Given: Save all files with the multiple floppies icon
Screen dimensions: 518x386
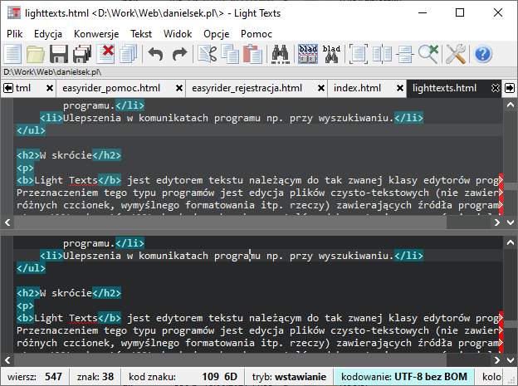Looking at the screenshot, I should [82, 54].
